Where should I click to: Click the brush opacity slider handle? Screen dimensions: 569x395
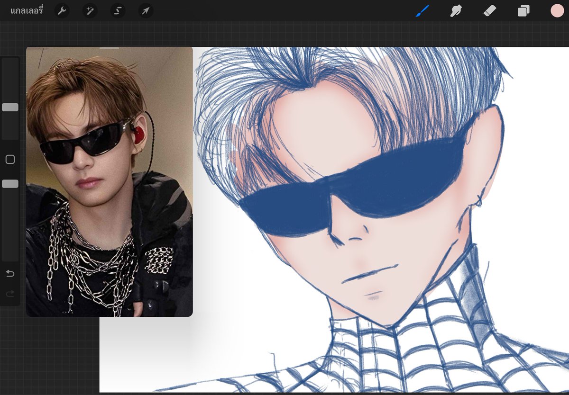10,184
